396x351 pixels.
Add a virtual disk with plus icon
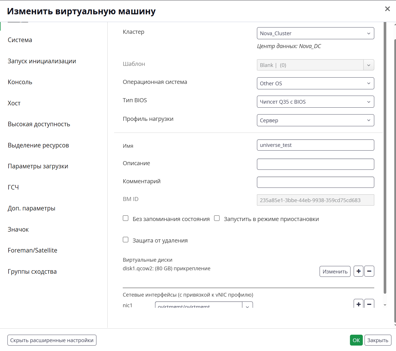pyautogui.click(x=359, y=271)
